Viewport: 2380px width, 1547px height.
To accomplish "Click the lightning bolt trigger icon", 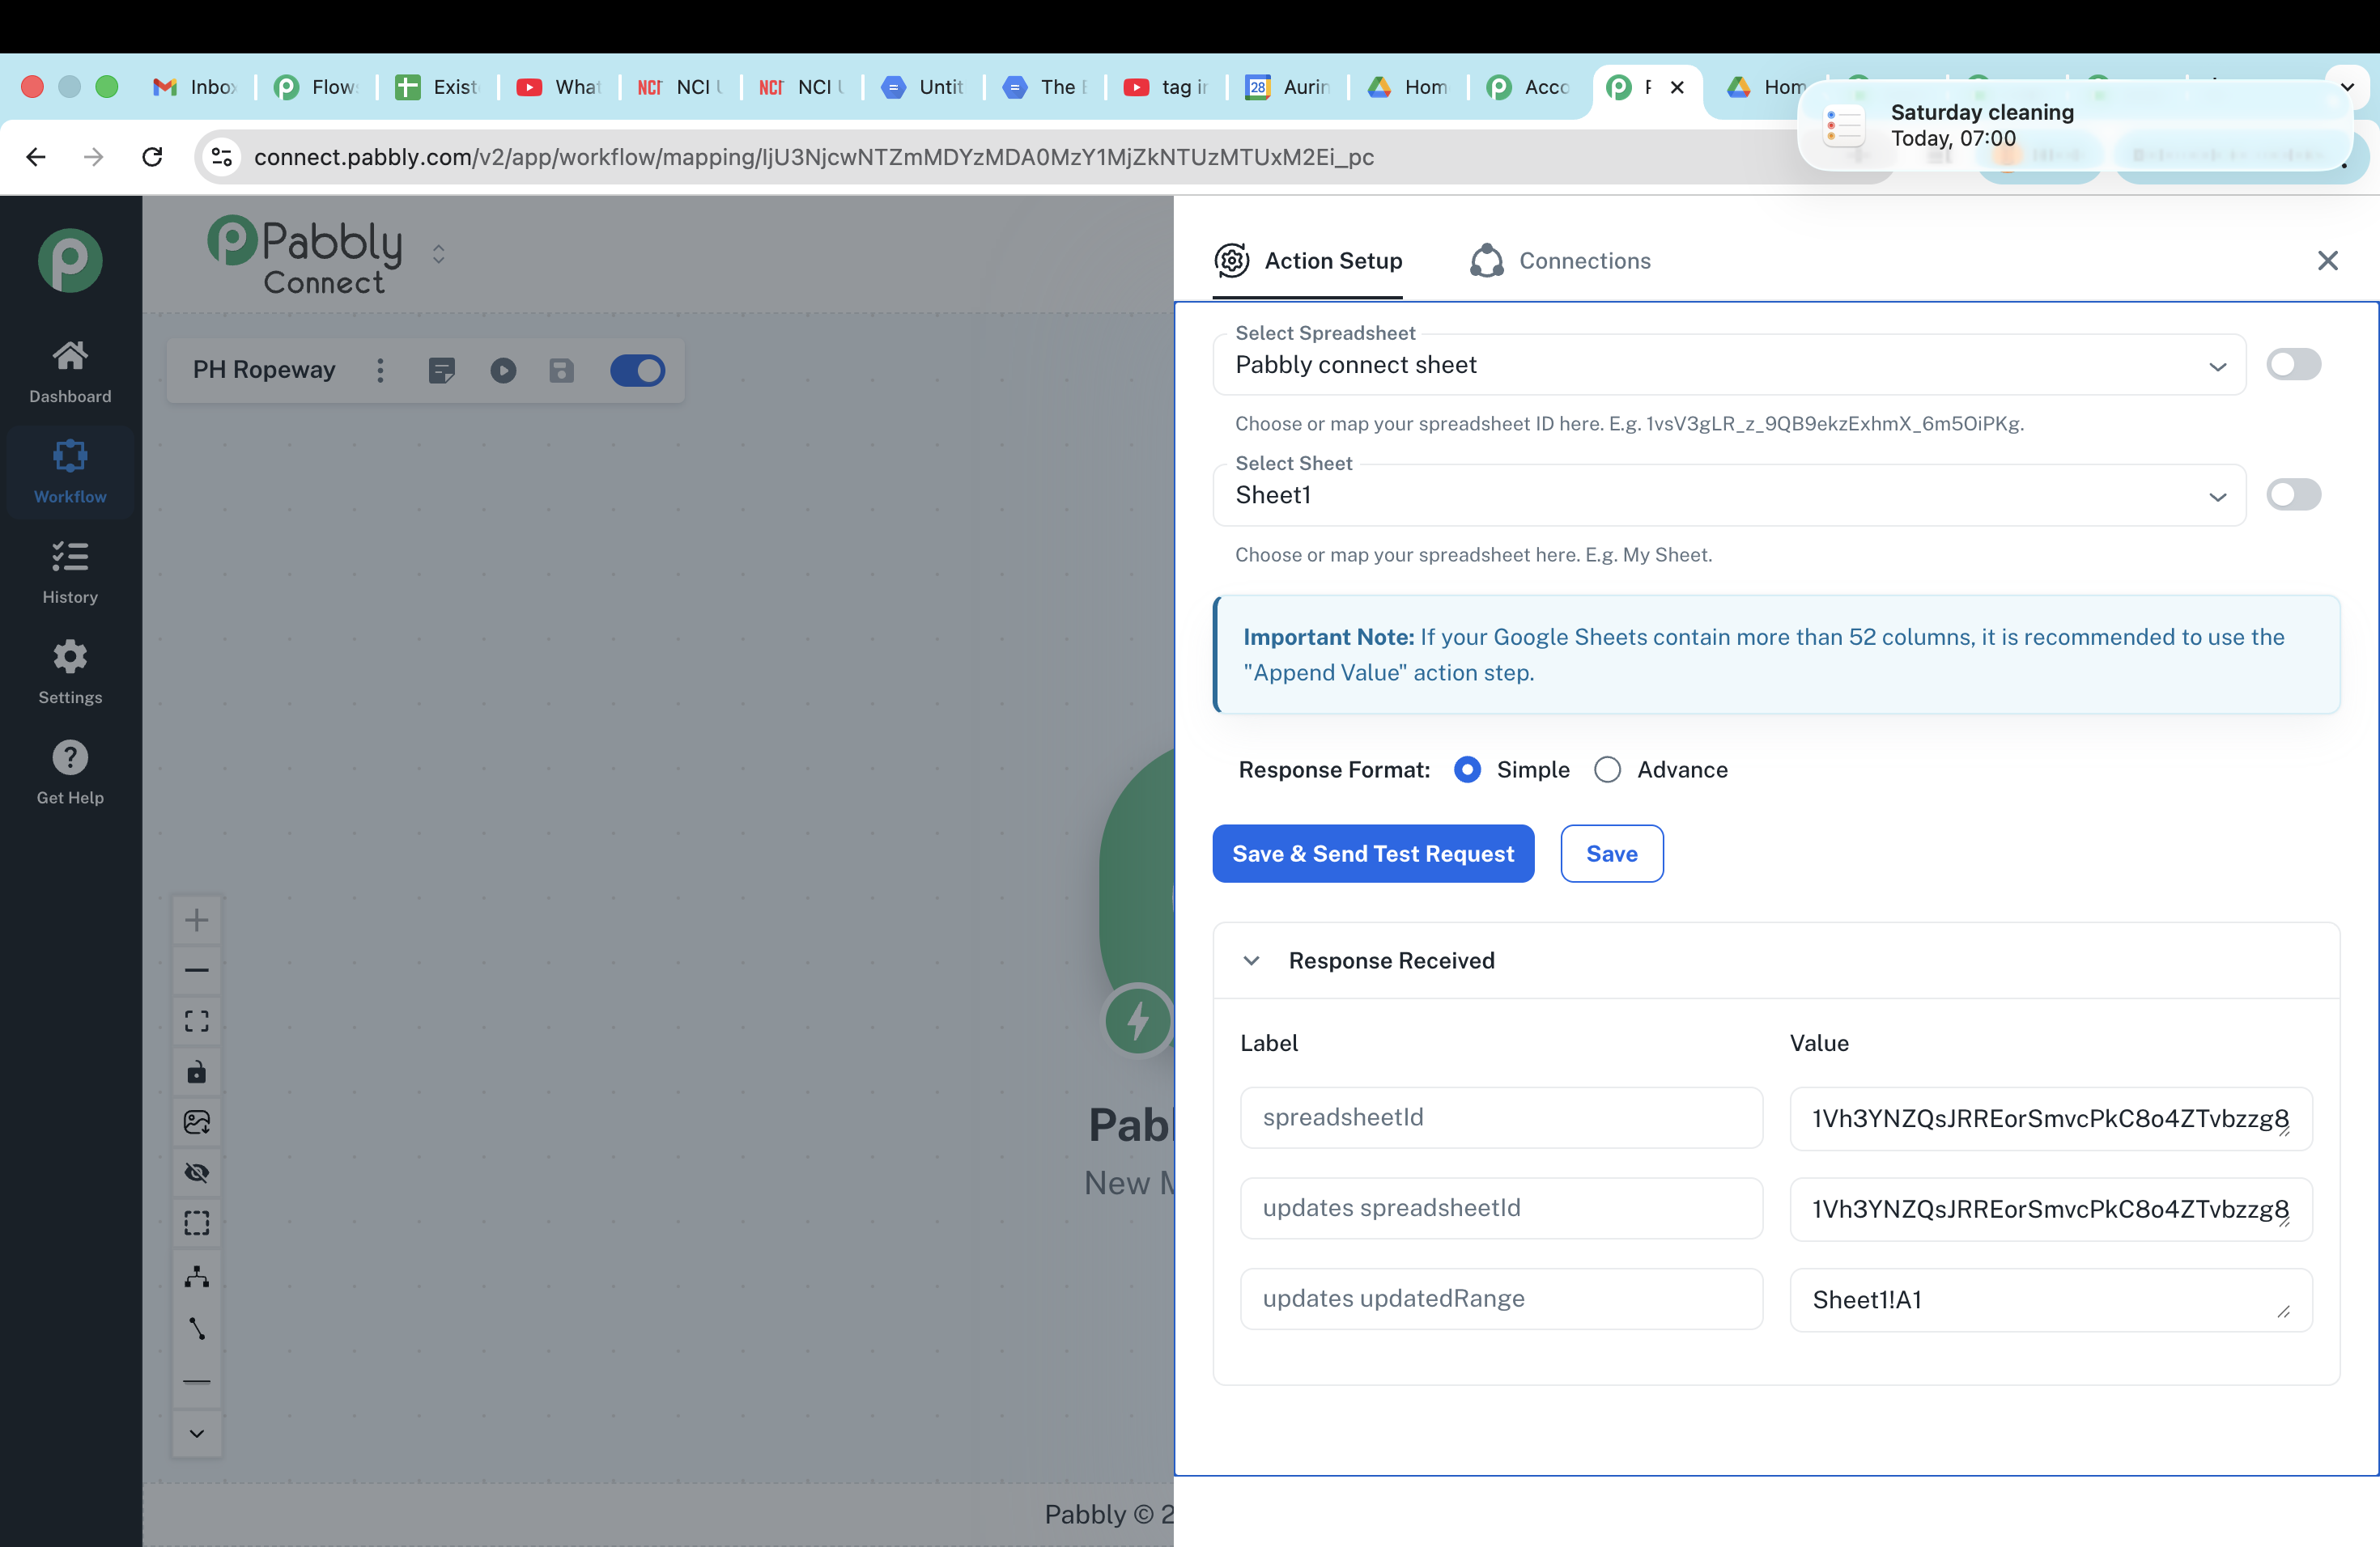I will point(1138,1020).
